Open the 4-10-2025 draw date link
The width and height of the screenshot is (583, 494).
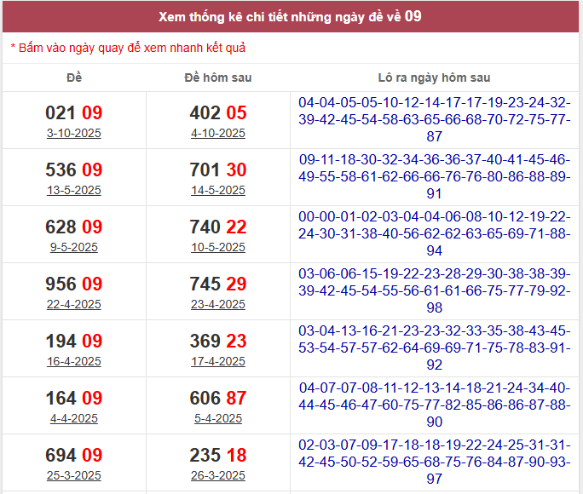(218, 133)
